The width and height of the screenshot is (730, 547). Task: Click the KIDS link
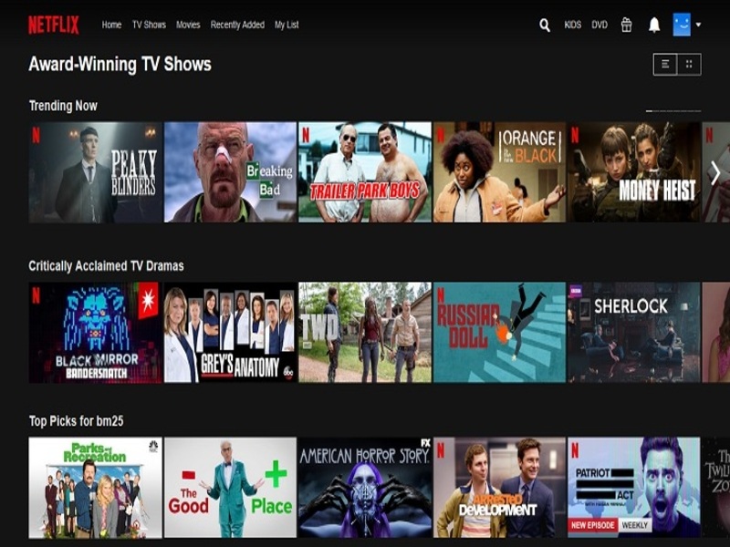point(572,25)
